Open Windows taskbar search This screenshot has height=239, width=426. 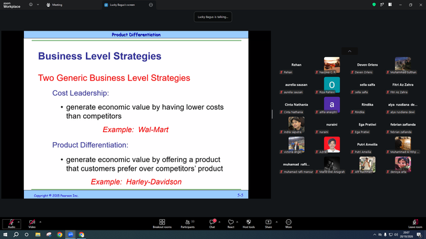pyautogui.click(x=16, y=234)
